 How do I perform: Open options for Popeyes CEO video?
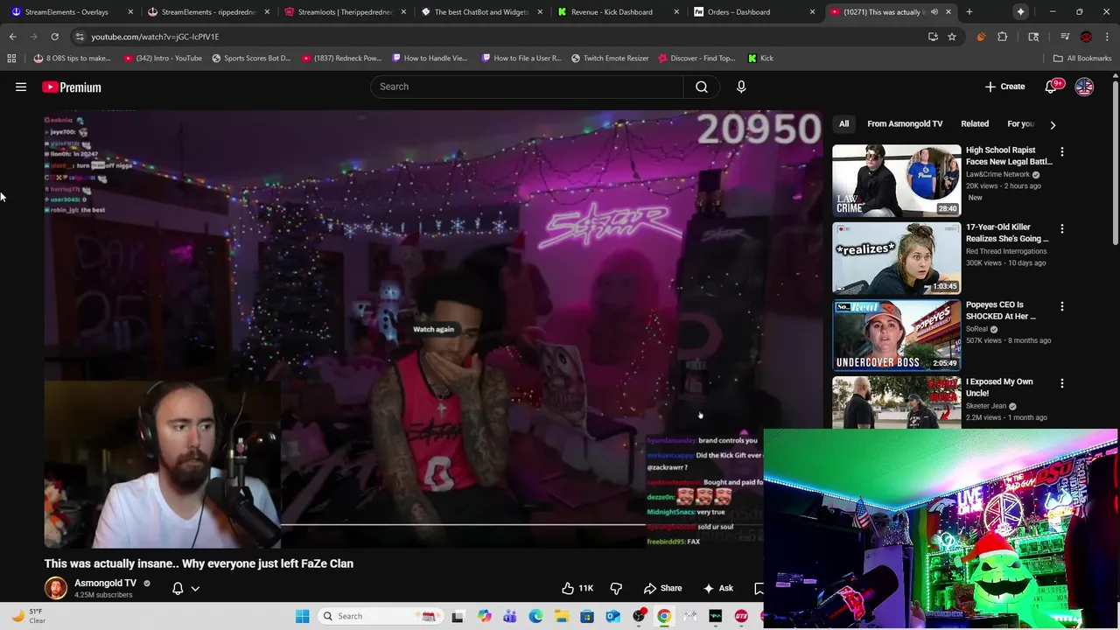(x=1061, y=306)
